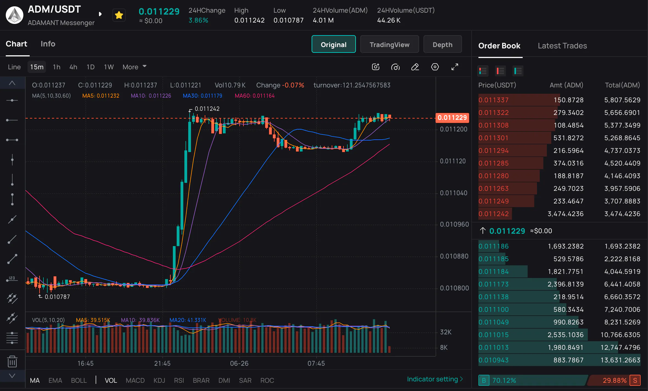Viewport: 648px width, 391px height.
Task: Click the gauge-shaped chart toolbar icon
Action: pos(395,67)
